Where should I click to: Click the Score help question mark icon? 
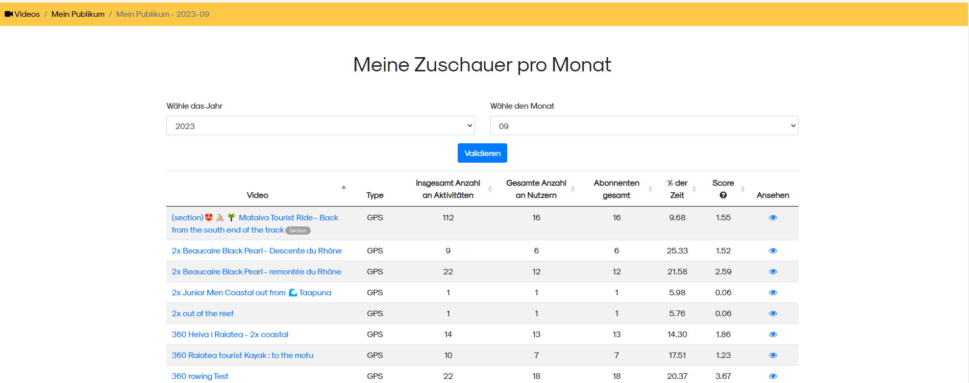click(723, 195)
